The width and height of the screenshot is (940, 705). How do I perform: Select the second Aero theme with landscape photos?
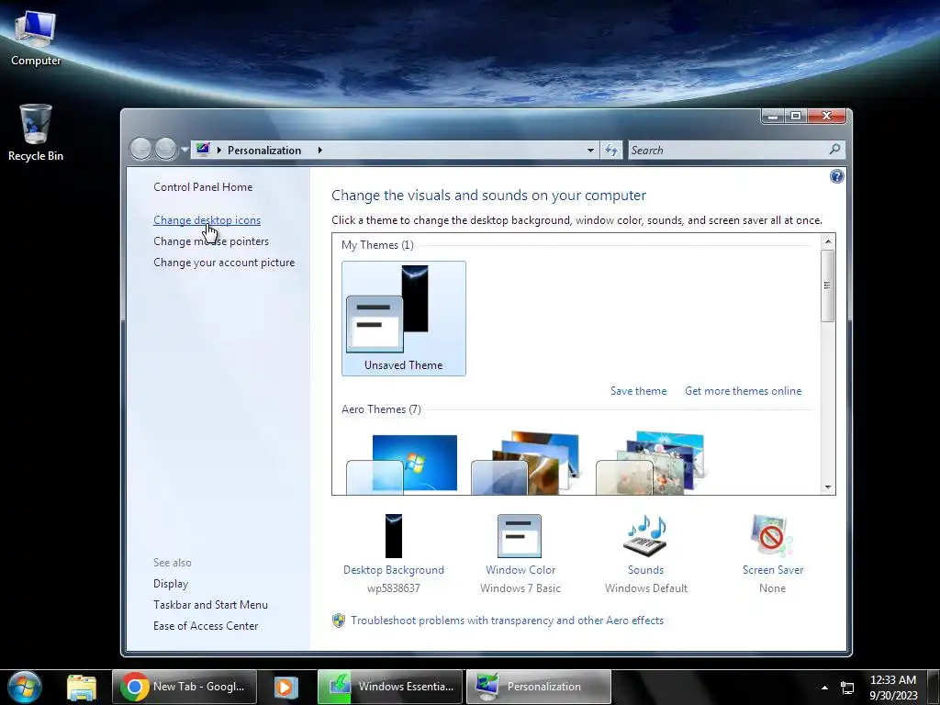coord(526,464)
